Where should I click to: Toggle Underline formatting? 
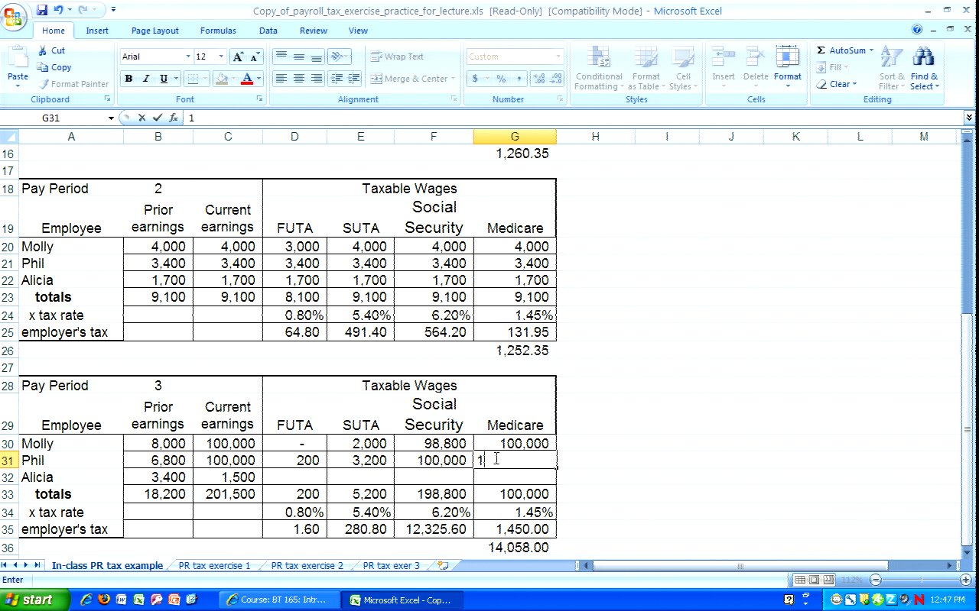164,79
